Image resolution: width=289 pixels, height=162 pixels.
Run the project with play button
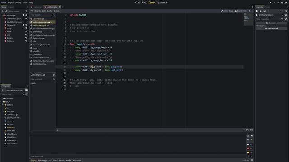click(270, 3)
